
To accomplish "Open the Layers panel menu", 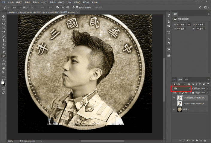I will (x=208, y=79).
